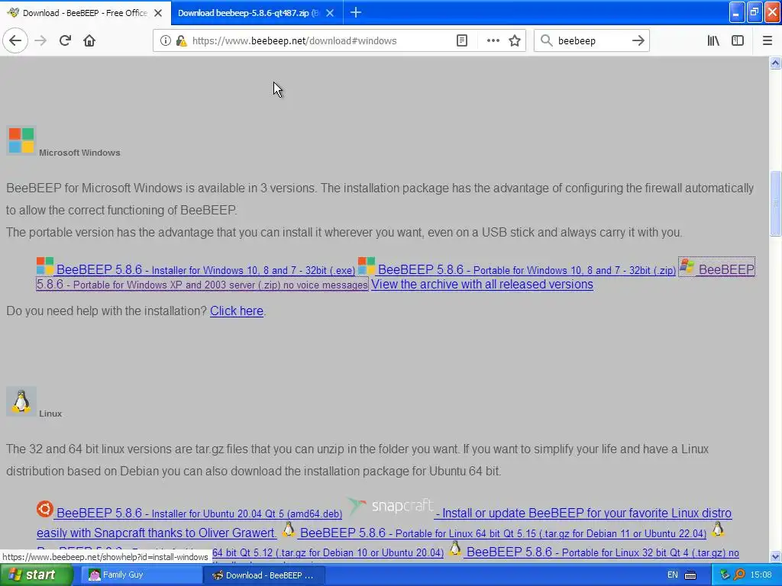Viewport: 782px width, 586px height.
Task: Submit the beebeep search with arrow
Action: 638,40
